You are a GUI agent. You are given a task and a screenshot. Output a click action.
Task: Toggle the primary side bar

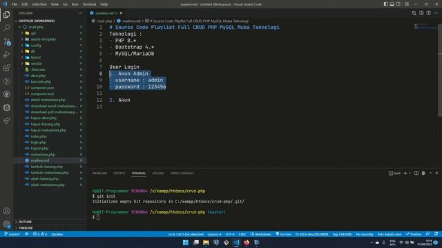pyautogui.click(x=385, y=4)
